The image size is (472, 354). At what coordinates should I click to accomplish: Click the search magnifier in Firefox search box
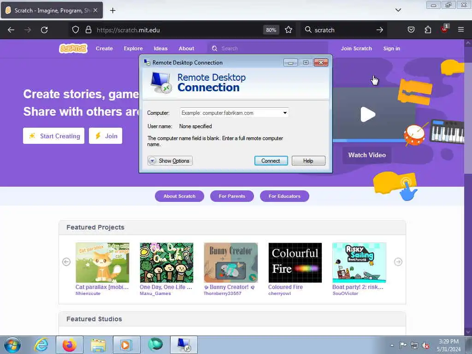coord(308,30)
